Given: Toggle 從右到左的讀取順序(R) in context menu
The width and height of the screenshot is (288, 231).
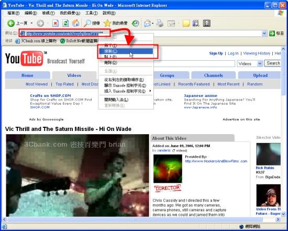Looking at the screenshot, I should pyautogui.click(x=126, y=80).
